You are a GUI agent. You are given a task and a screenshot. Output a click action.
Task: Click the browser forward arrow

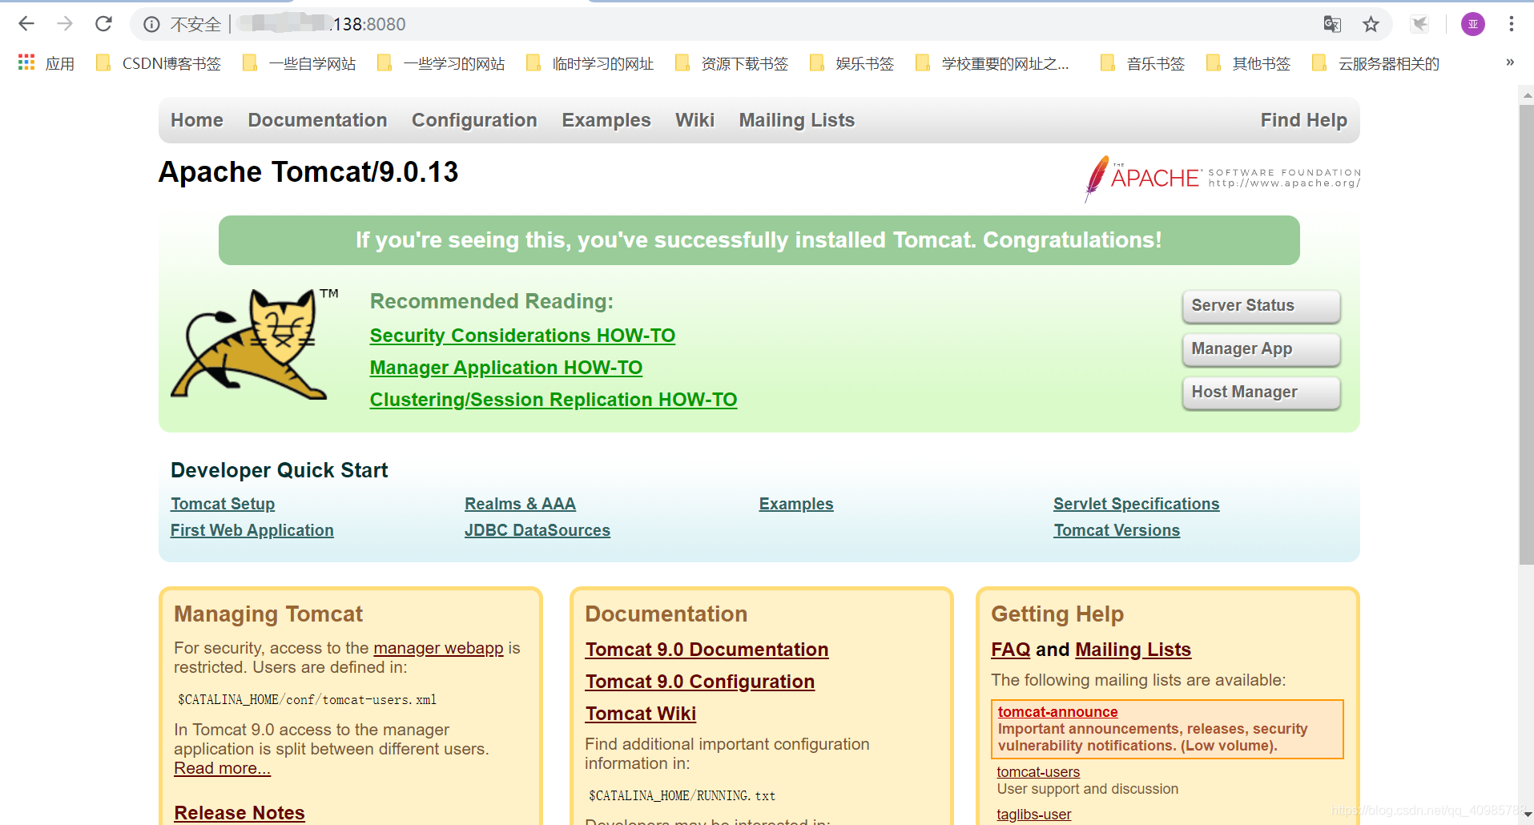click(65, 24)
